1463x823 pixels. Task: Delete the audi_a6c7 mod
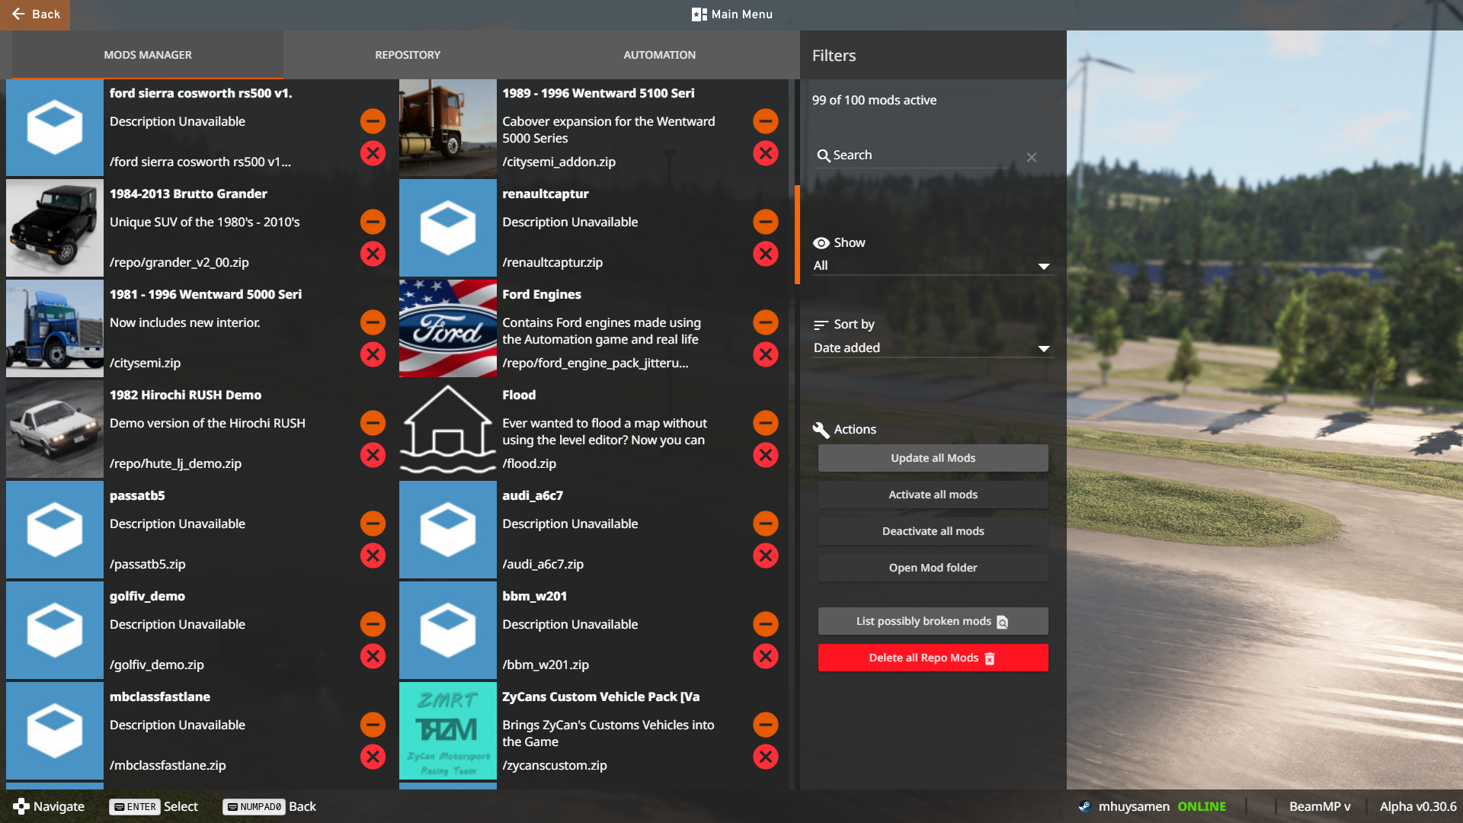(x=766, y=556)
